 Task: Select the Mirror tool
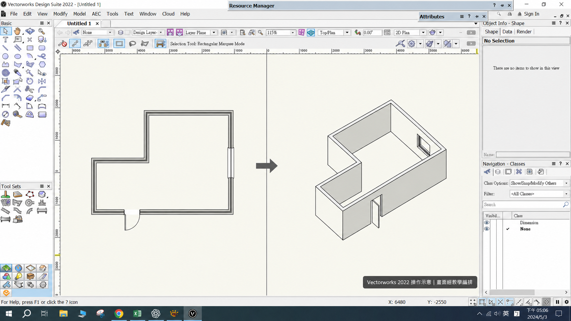42,81
